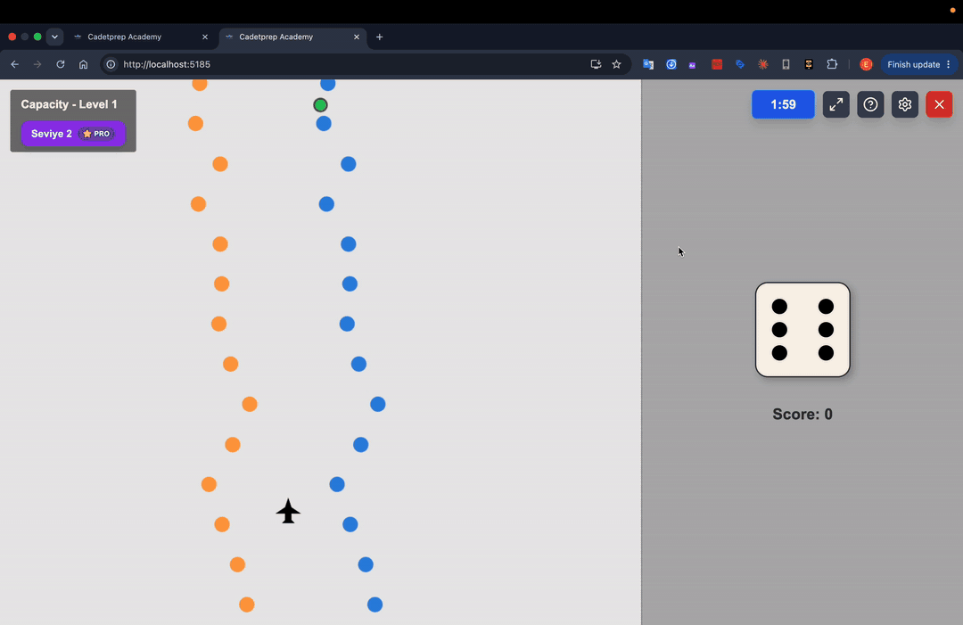Screen dimensions: 963x625
Task: Click the Capacity - Level 1 title
Action: (69, 104)
